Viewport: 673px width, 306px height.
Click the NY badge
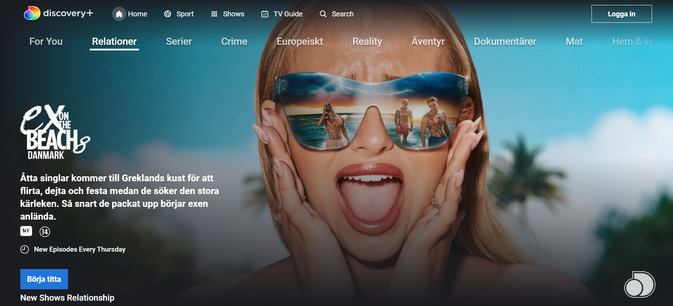click(x=26, y=231)
